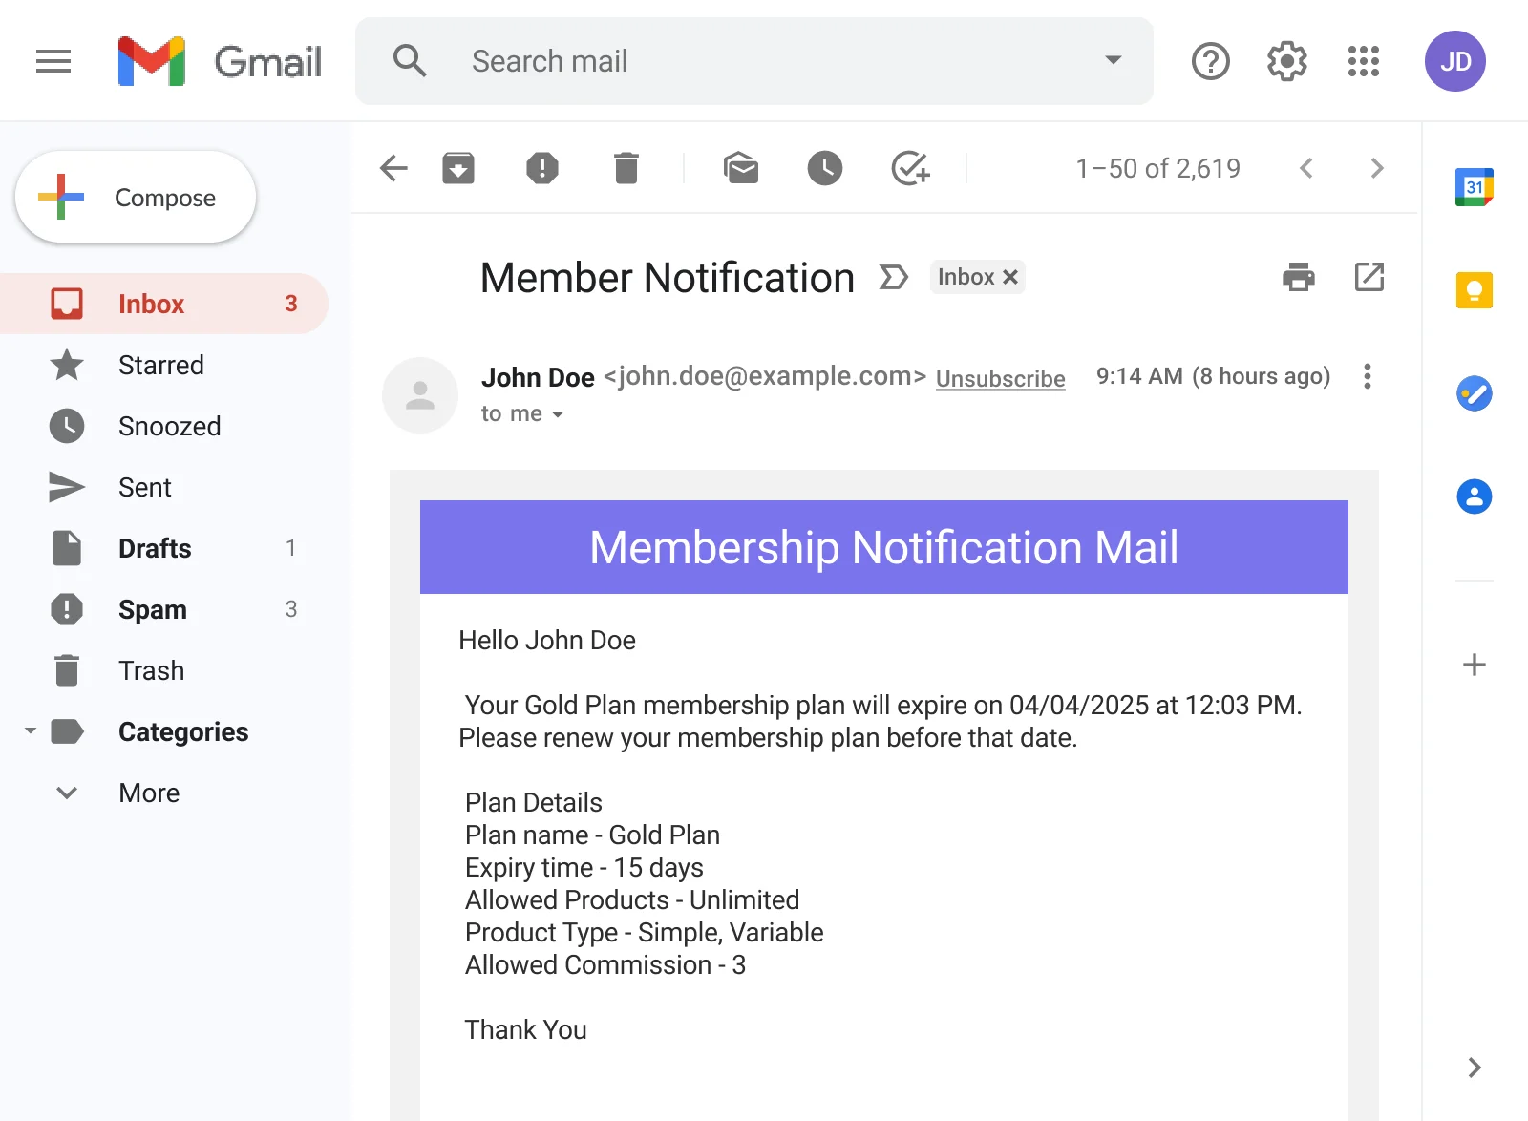Click the Unsubscribe link

[x=999, y=378]
